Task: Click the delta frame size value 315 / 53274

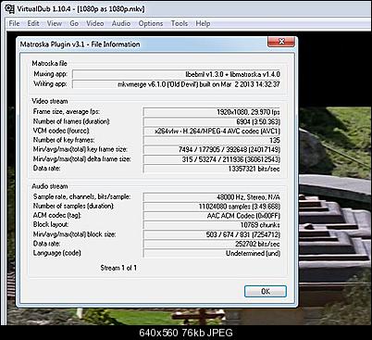Action: [212, 159]
